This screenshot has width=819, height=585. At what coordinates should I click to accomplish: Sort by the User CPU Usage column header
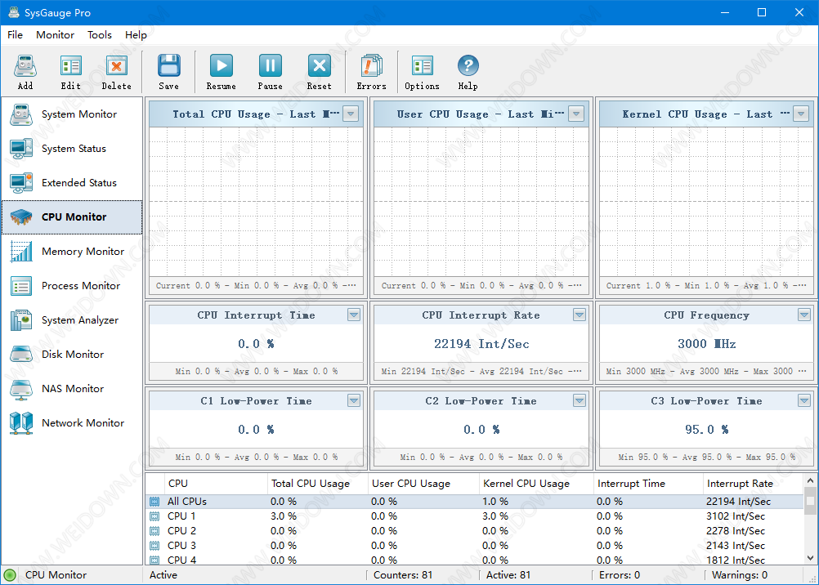(x=423, y=484)
